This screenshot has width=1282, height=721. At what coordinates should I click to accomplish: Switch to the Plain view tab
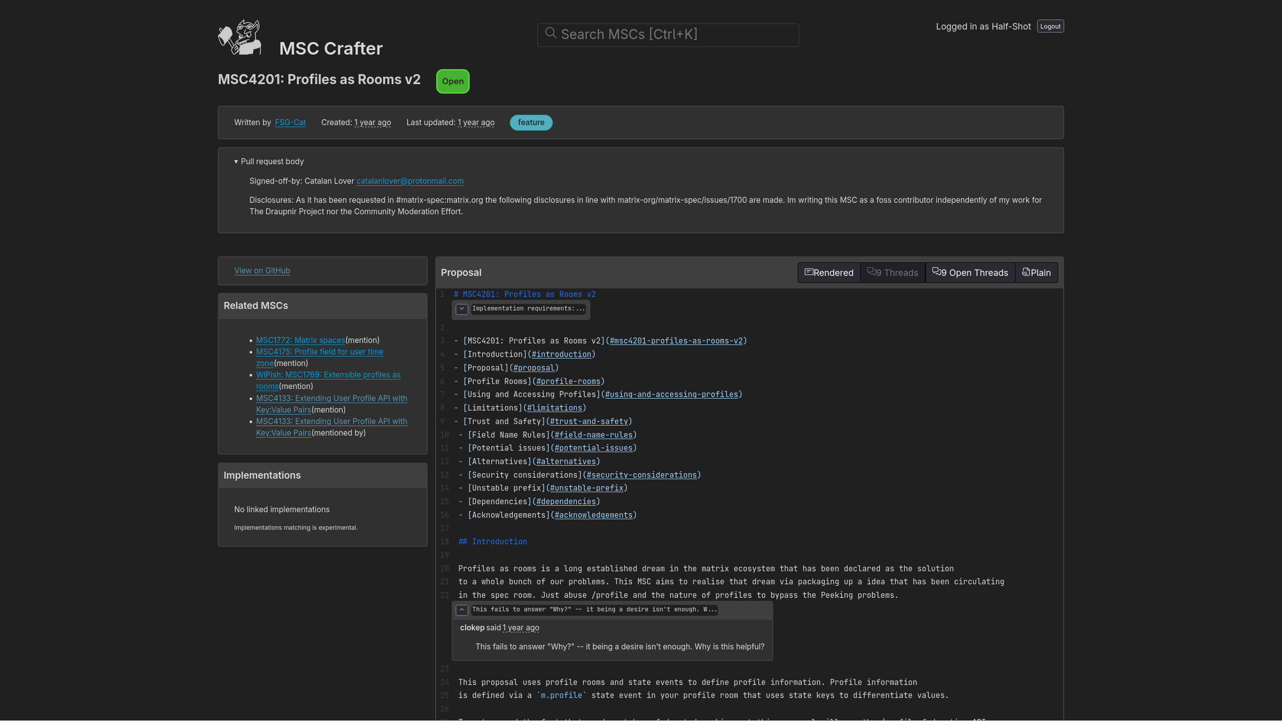[x=1036, y=272]
